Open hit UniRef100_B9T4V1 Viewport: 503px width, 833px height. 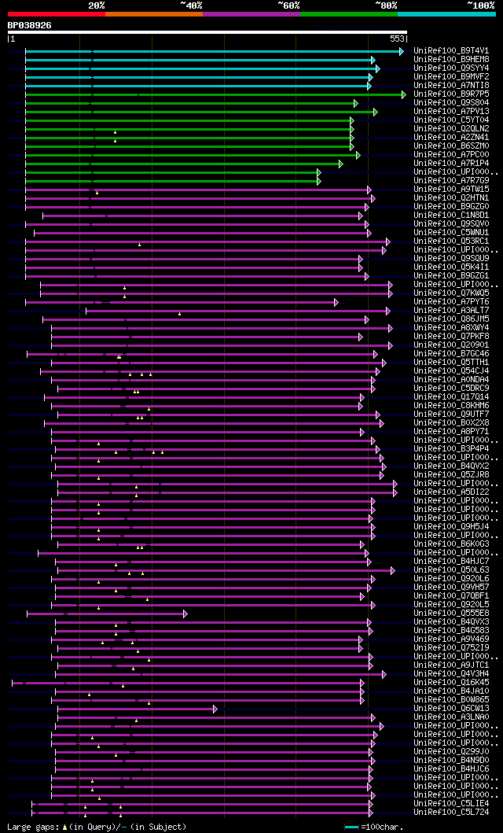coord(452,50)
